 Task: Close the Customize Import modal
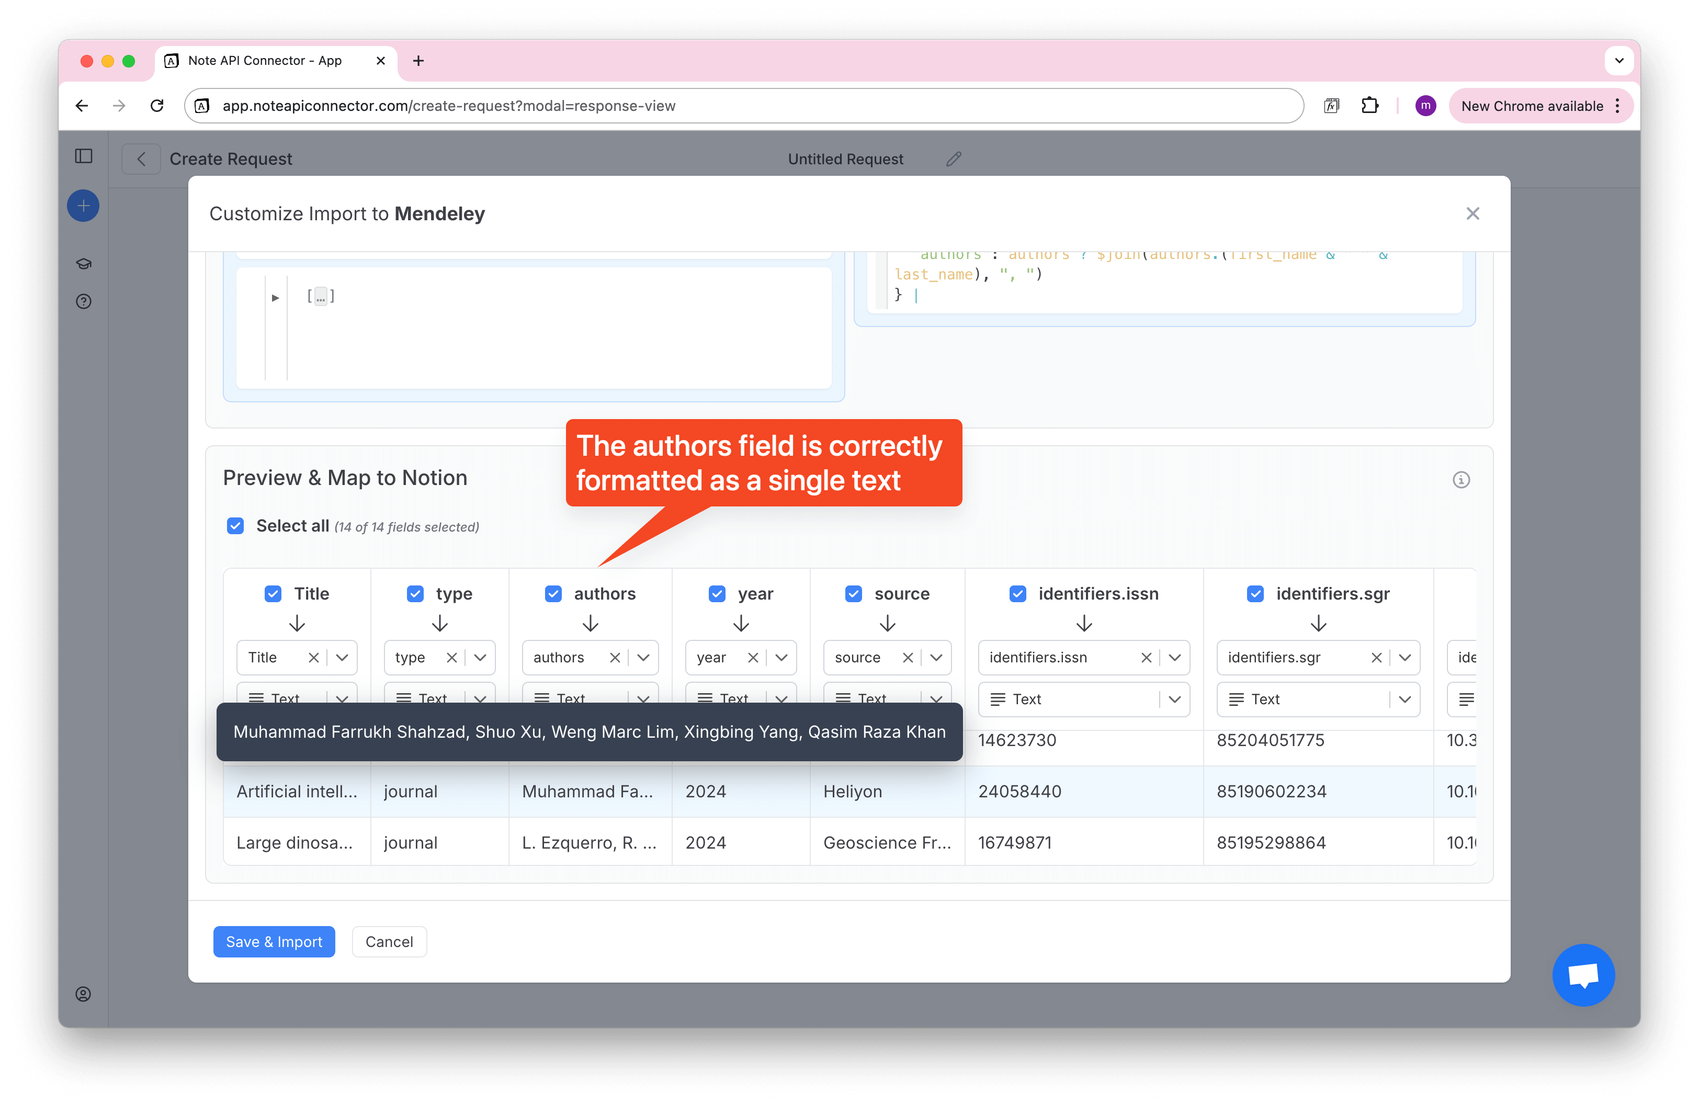pyautogui.click(x=1472, y=213)
